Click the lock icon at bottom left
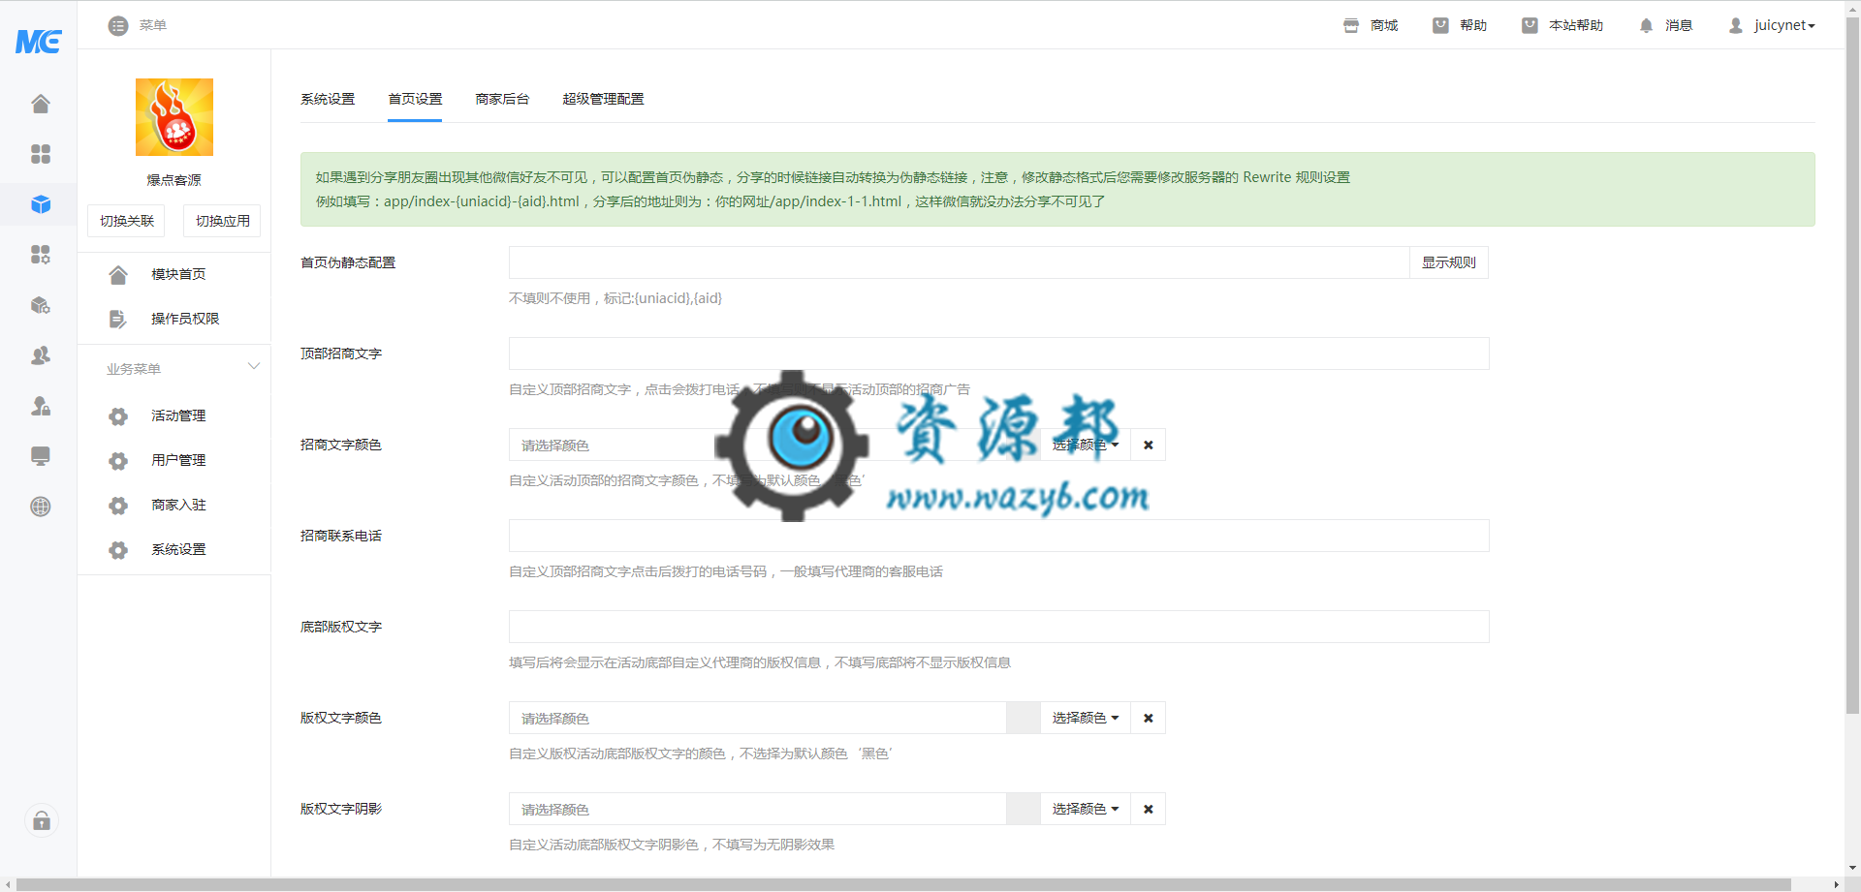Viewport: 1861px width, 892px height. click(42, 821)
